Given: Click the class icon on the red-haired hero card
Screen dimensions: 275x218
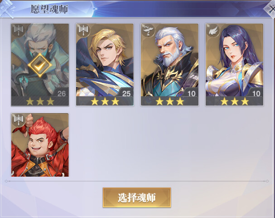Looking at the screenshot, I should (19, 120).
